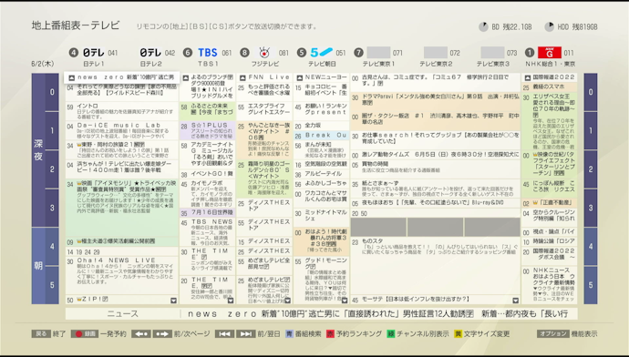Screen dimensions: 629x357
Task: Select the Oha!4 NEWS LIVE program
Action: click(x=122, y=276)
